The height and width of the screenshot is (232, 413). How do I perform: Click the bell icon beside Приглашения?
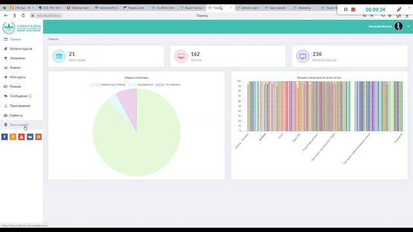pyautogui.click(x=6, y=106)
